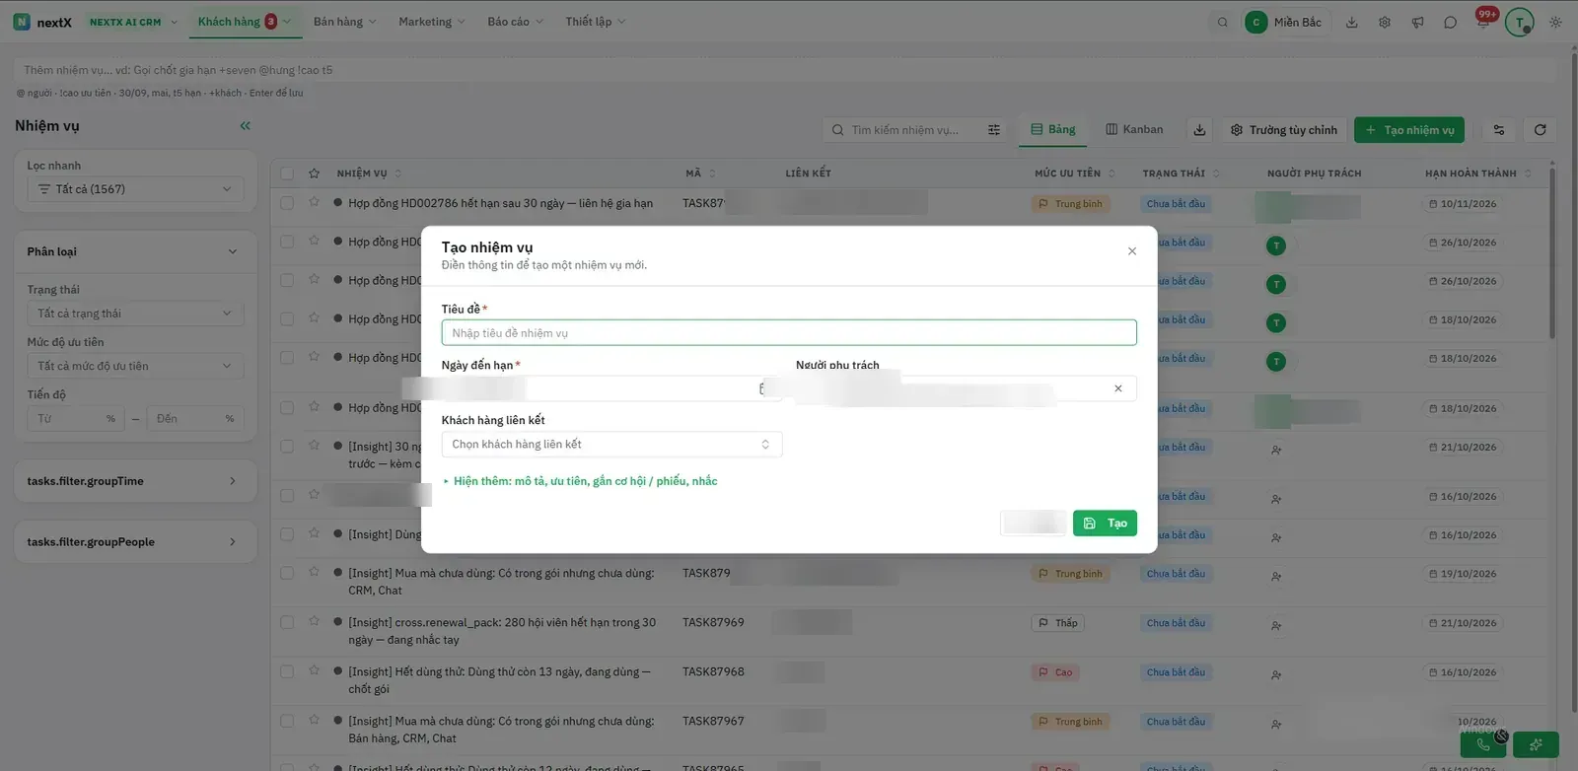Toggle the select-all checkbox in table header
The height and width of the screenshot is (771, 1578).
[x=287, y=174]
